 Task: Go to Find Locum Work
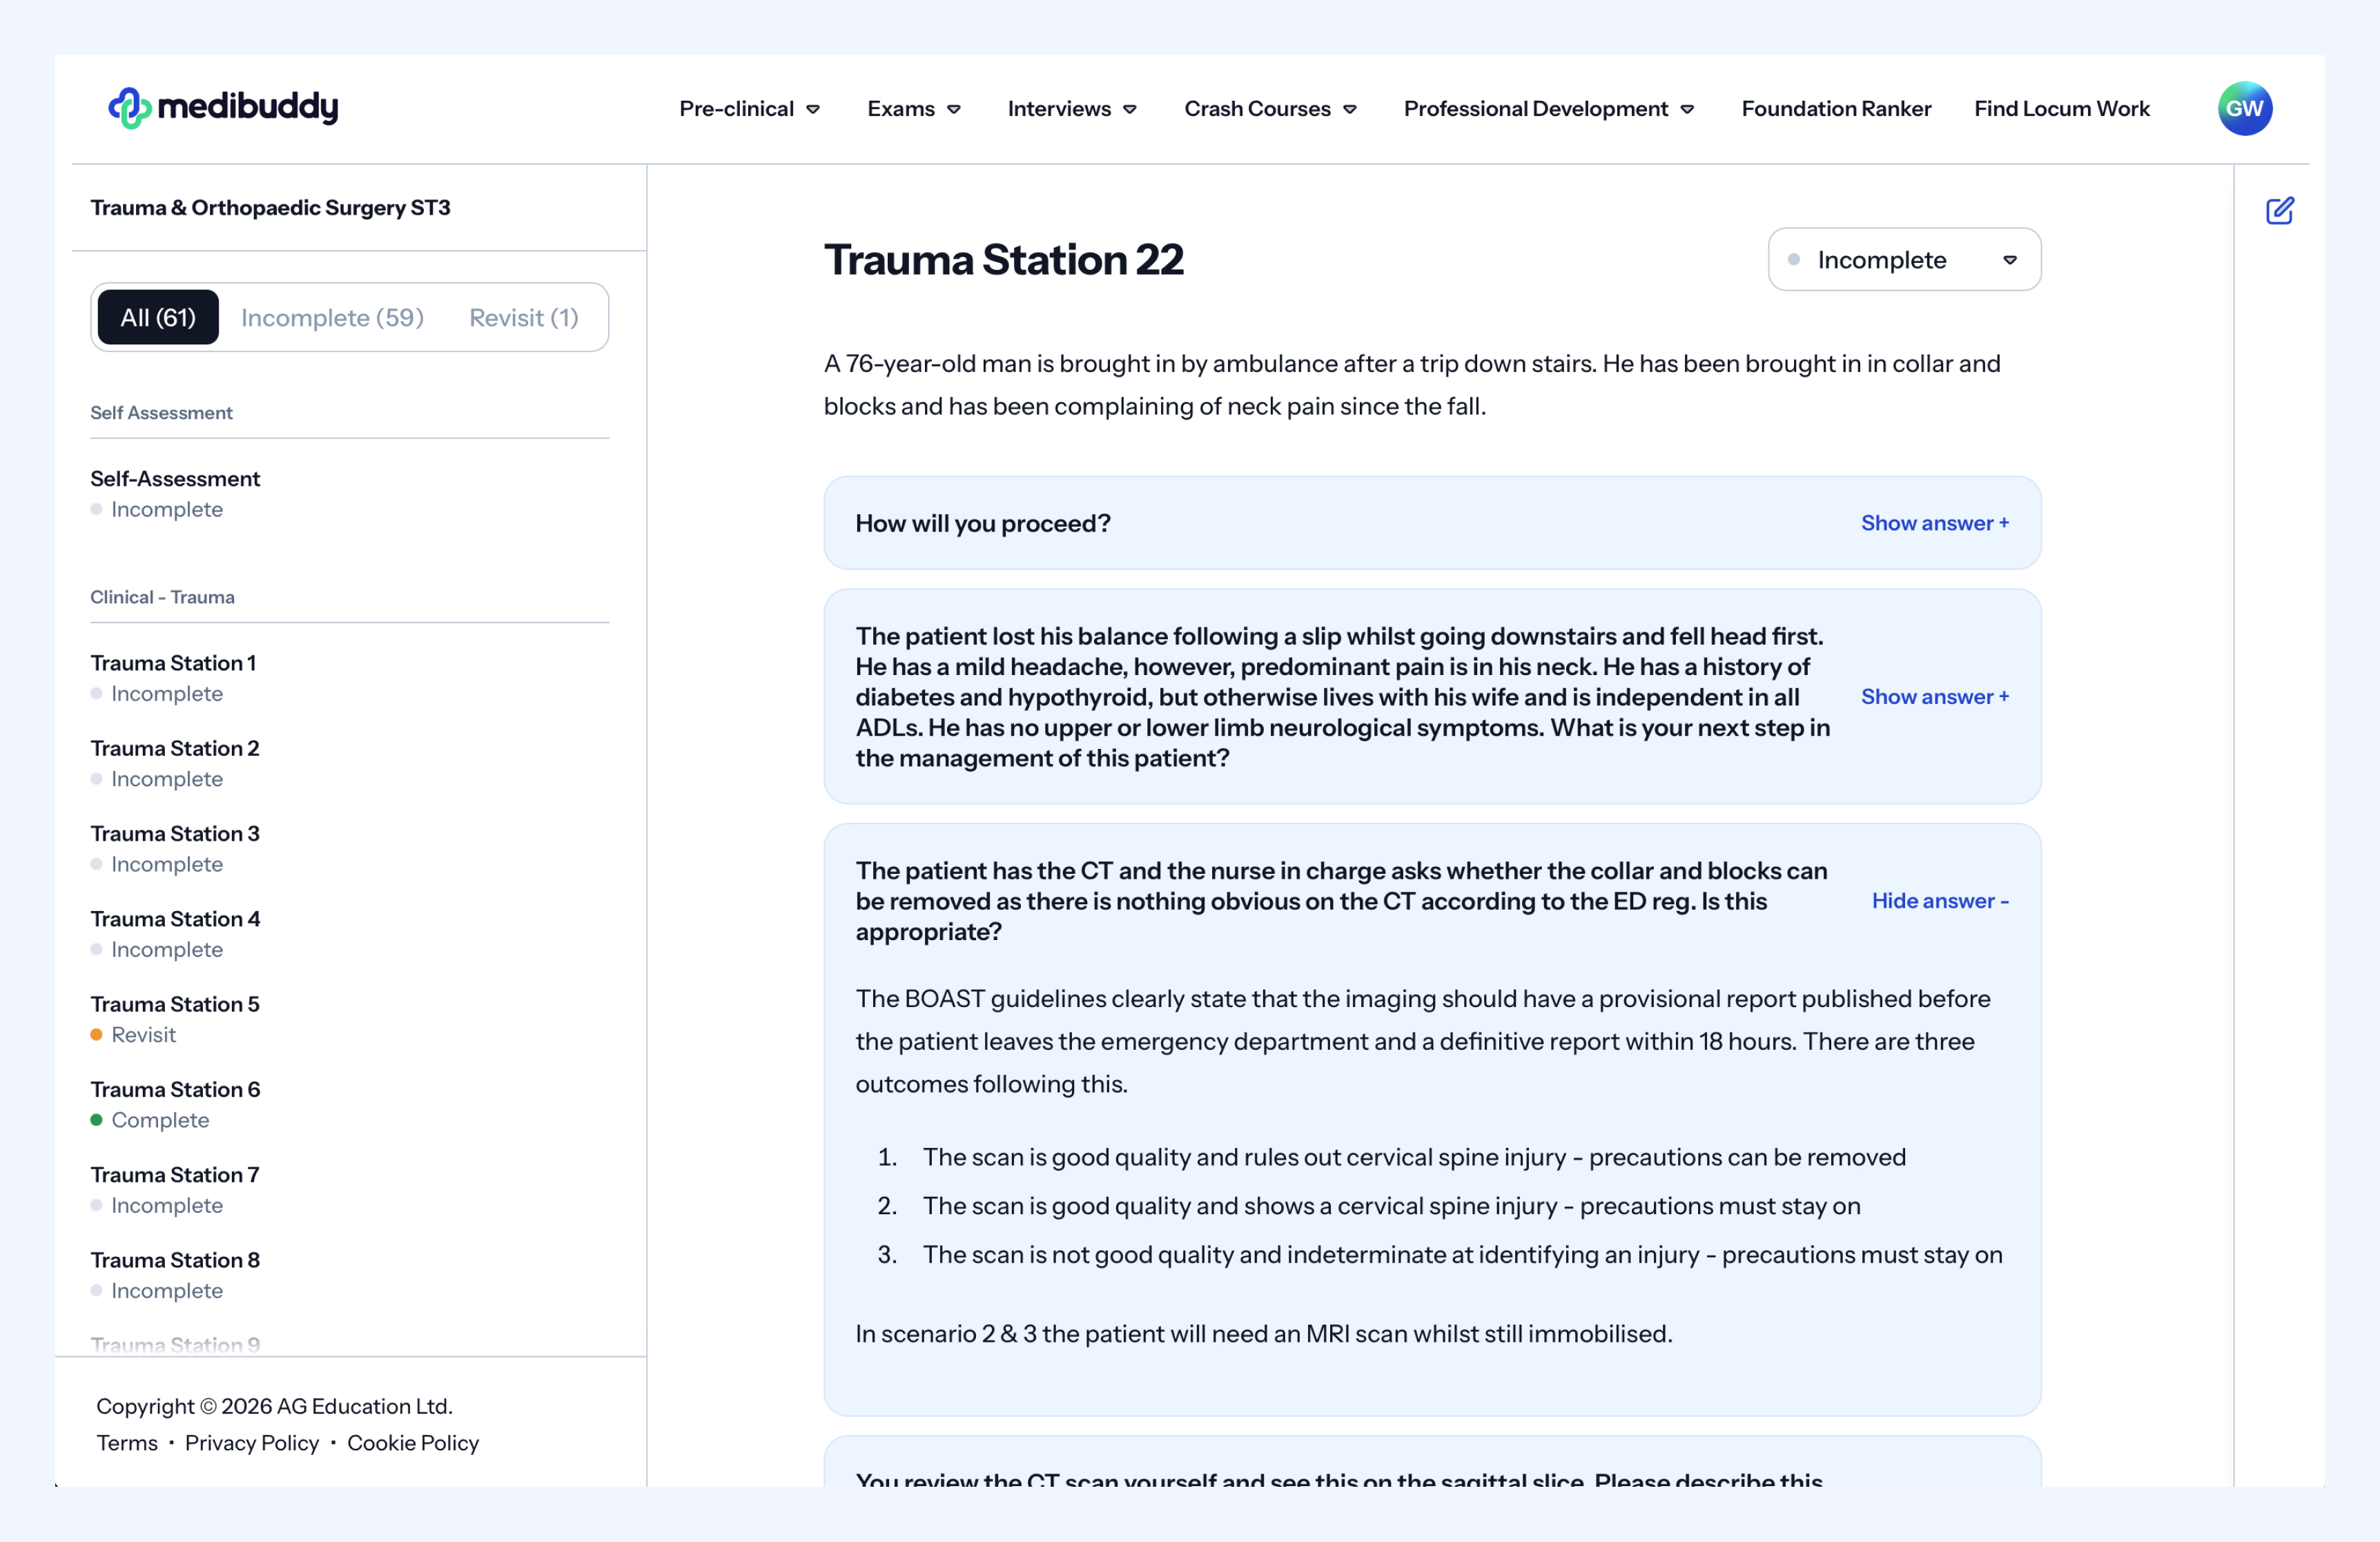pos(2061,109)
